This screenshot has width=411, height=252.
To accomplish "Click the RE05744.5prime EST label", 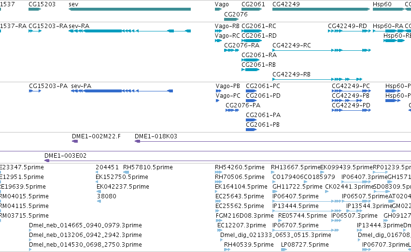I will coord(302,216).
